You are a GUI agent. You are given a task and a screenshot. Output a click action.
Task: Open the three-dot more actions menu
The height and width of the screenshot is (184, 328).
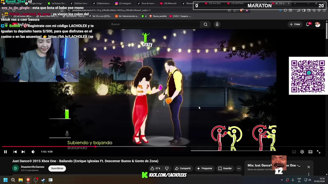point(239,168)
